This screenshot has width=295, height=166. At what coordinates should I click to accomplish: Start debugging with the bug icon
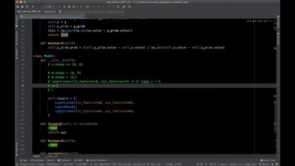click(x=65, y=6)
